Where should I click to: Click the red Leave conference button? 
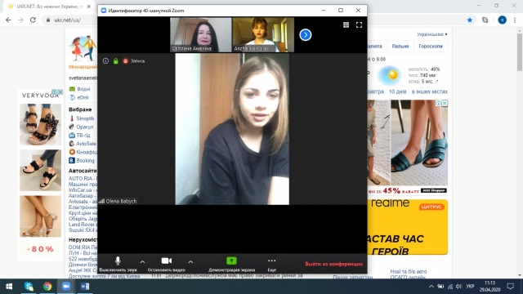coord(333,264)
